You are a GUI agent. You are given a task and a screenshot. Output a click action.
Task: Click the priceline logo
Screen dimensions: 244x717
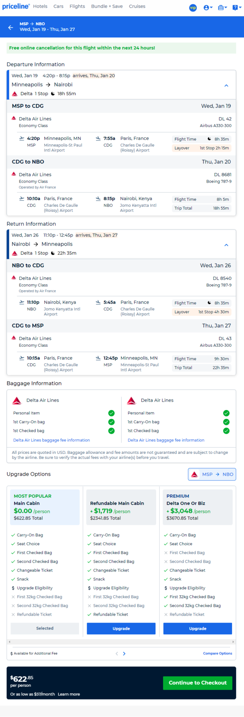[x=16, y=6]
